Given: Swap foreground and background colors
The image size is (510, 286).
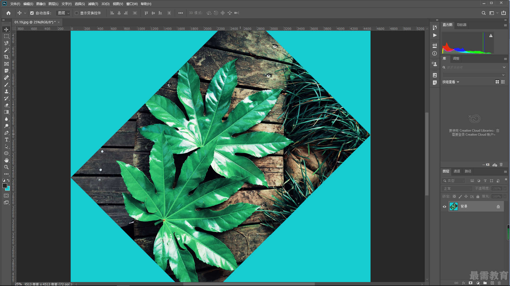Looking at the screenshot, I should [8, 180].
